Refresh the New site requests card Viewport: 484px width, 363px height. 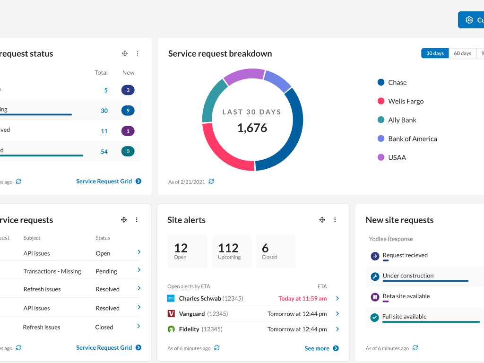[415, 348]
